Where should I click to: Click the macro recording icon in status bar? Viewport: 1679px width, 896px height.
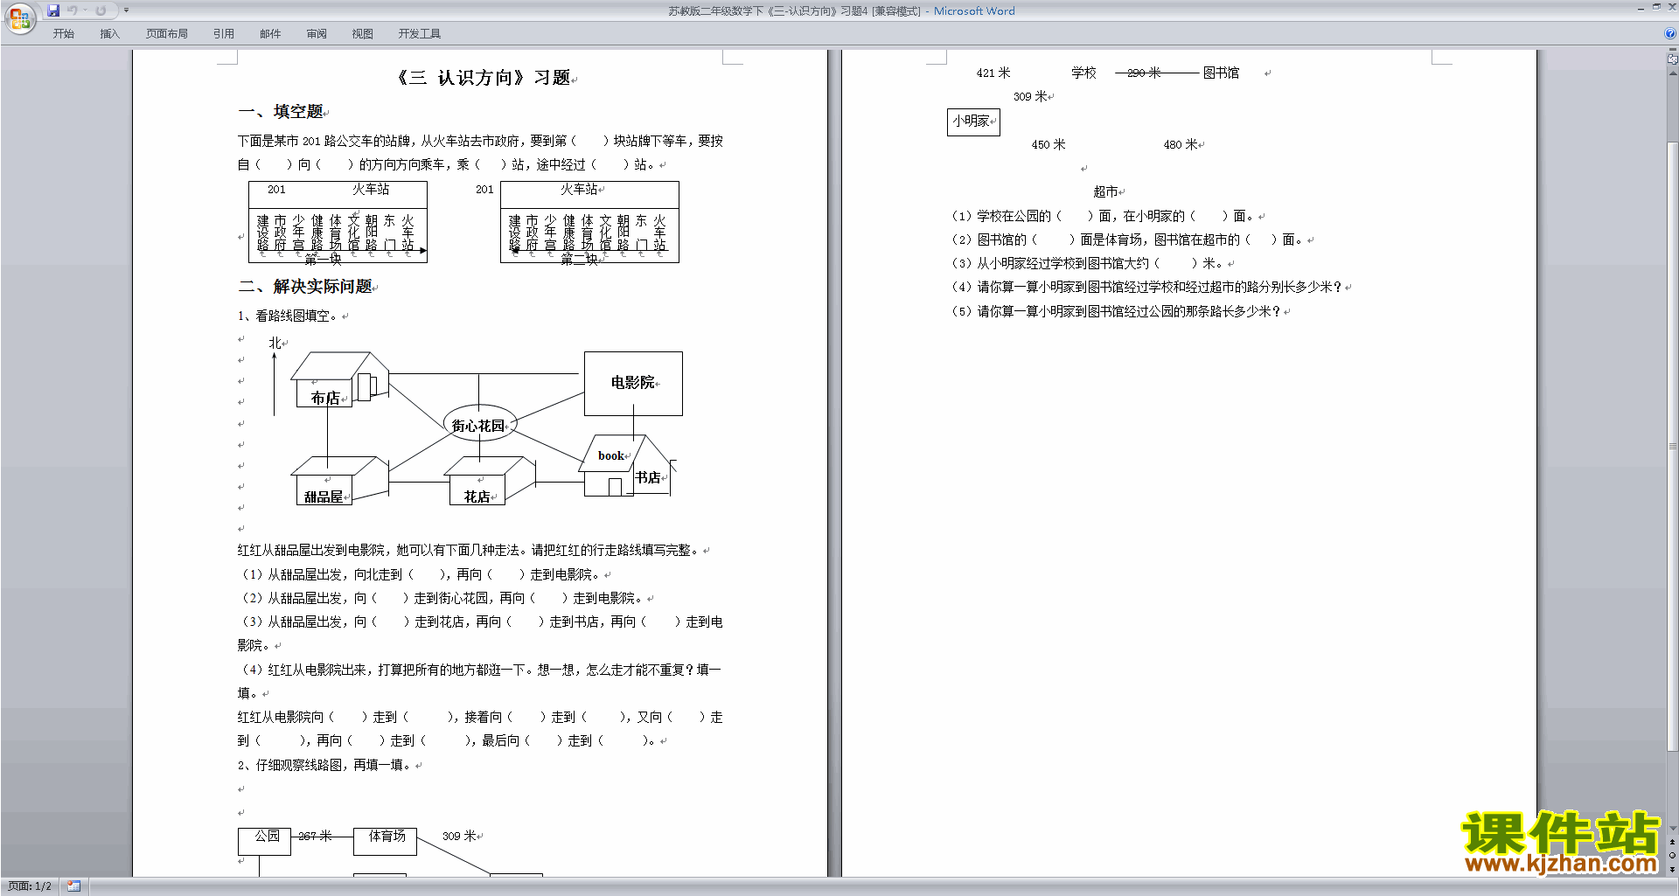click(73, 886)
